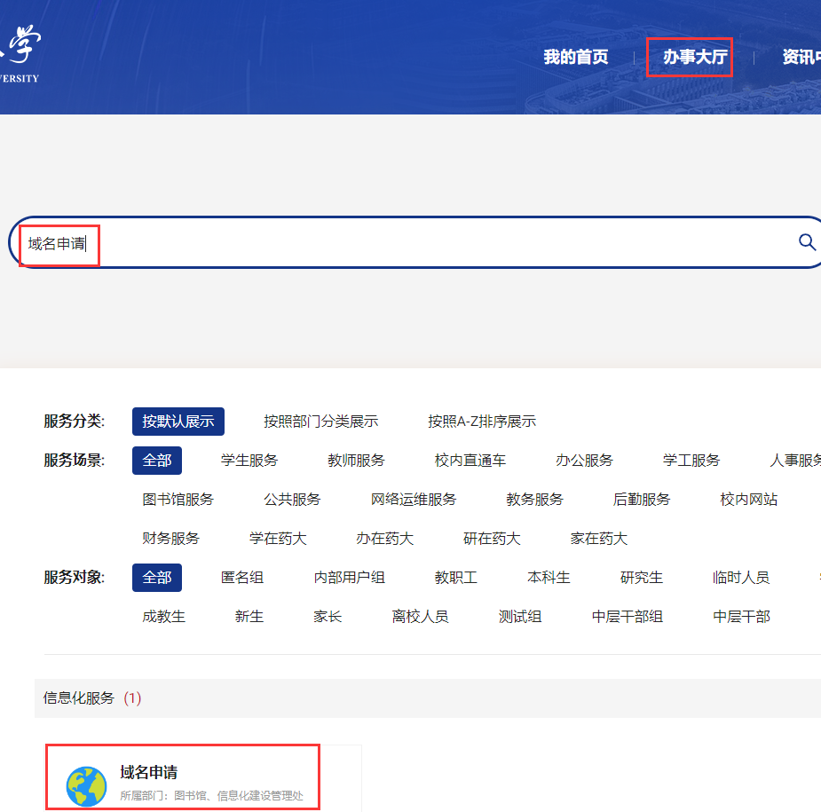Select 研究生 service audience
The height and width of the screenshot is (812, 821).
click(x=640, y=577)
